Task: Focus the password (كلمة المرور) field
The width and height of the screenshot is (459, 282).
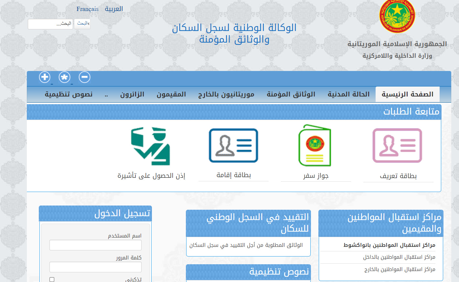Action: tap(95, 267)
